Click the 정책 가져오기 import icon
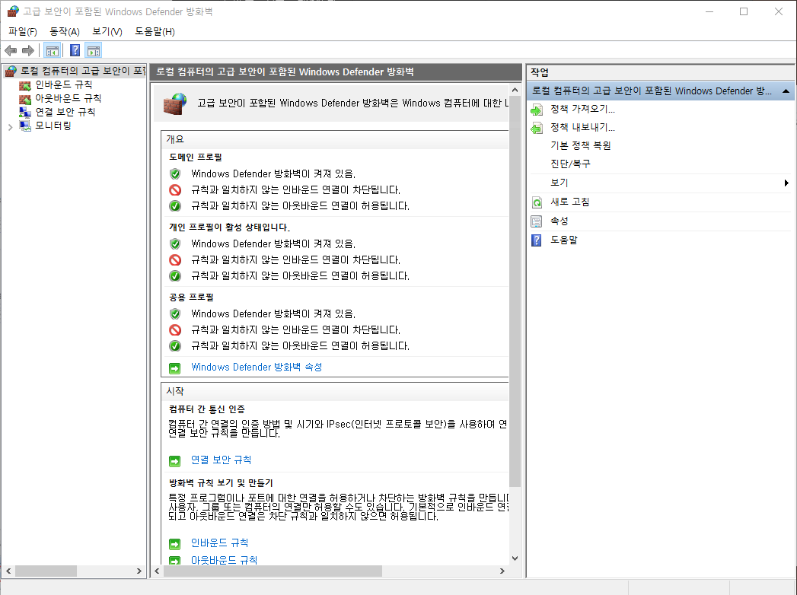 tap(536, 109)
